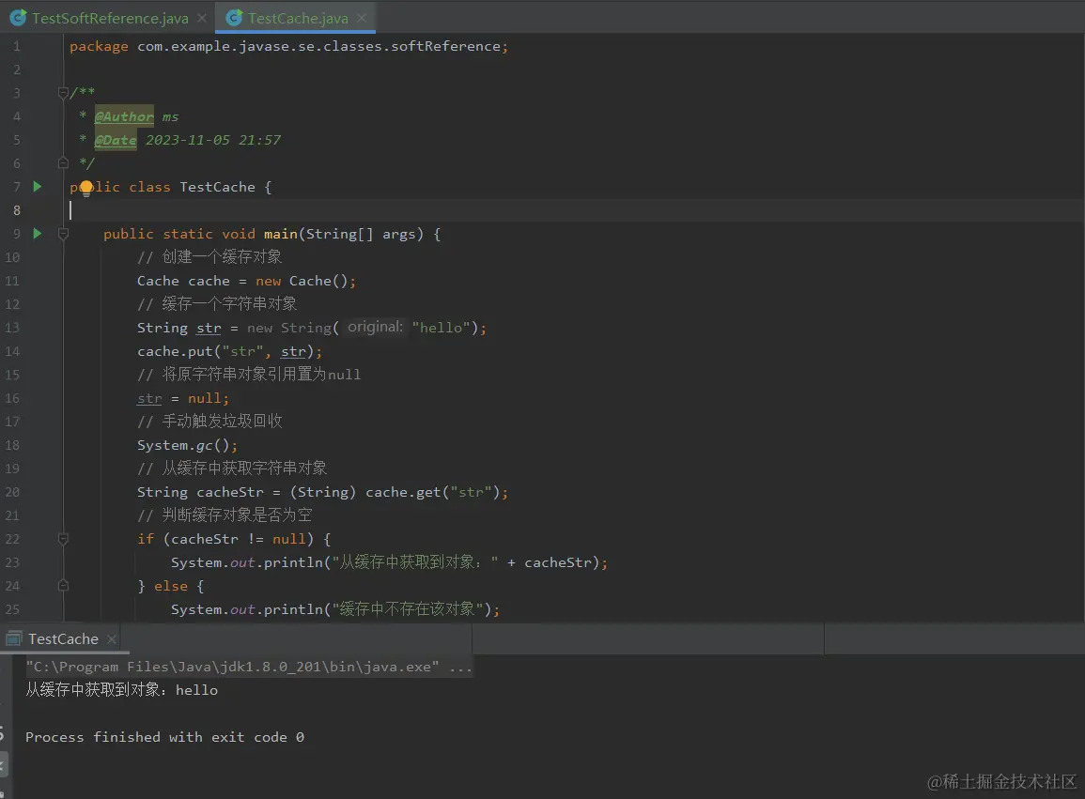The image size is (1085, 799).
Task: Run class TestCache via gutter arrow
Action: (x=38, y=186)
